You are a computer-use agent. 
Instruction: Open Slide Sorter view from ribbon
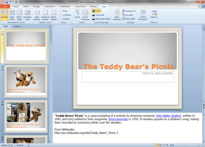pos(12,15)
